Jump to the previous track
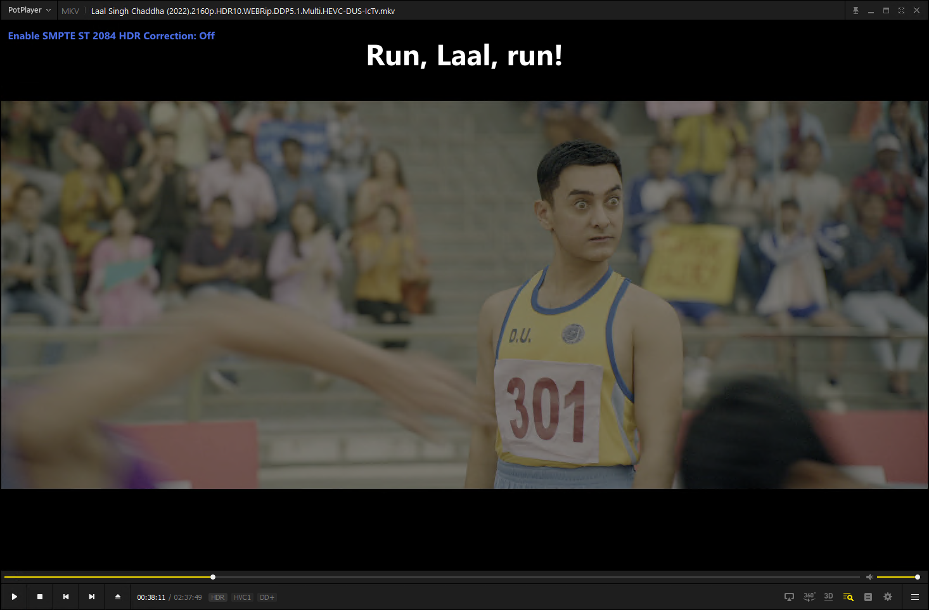 point(66,597)
